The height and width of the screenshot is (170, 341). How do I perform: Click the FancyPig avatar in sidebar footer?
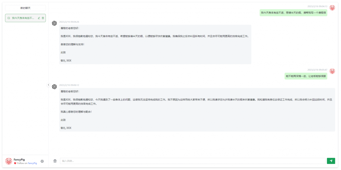9,161
